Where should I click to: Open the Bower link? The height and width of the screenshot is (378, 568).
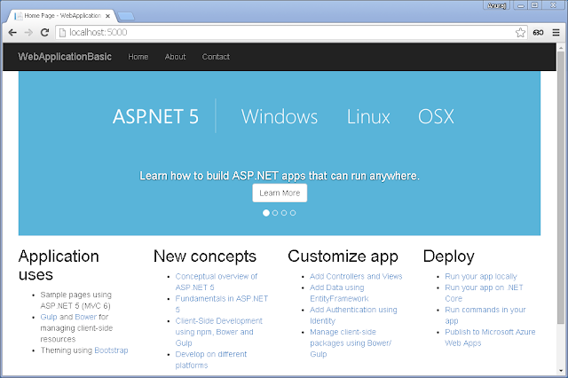pyautogui.click(x=86, y=317)
